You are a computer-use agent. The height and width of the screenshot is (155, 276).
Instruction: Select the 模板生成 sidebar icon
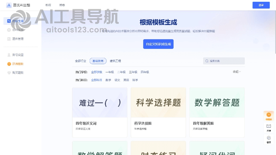(9, 21)
